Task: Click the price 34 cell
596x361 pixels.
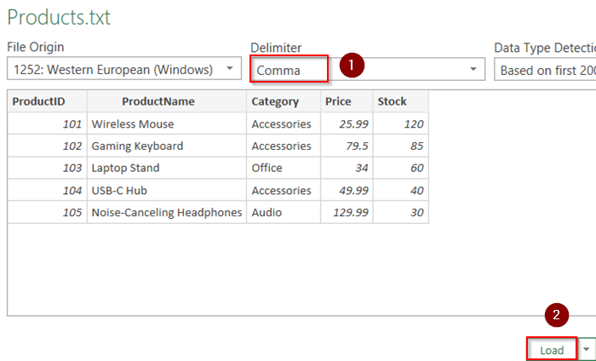Action: tap(347, 168)
